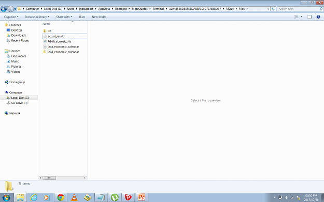Click Computer in the address breadcrumb
Viewport: 324px width, 202px height.
(33, 9)
